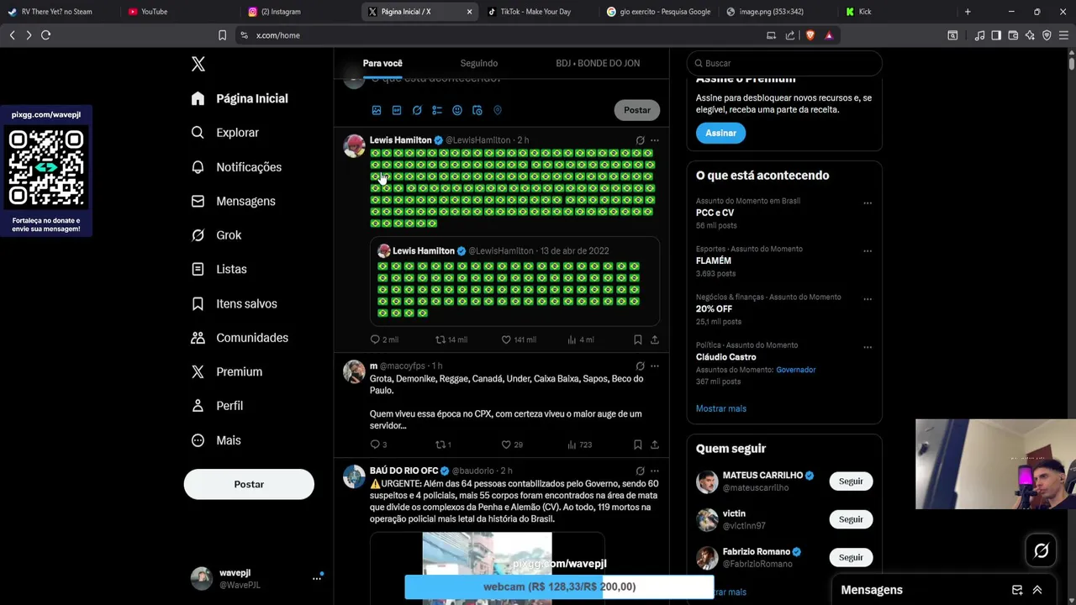Image resolution: width=1076 pixels, height=605 pixels.
Task: Click the composer Postar button
Action: [x=637, y=110]
